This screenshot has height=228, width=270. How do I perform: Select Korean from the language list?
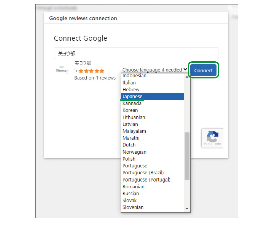coord(130,110)
